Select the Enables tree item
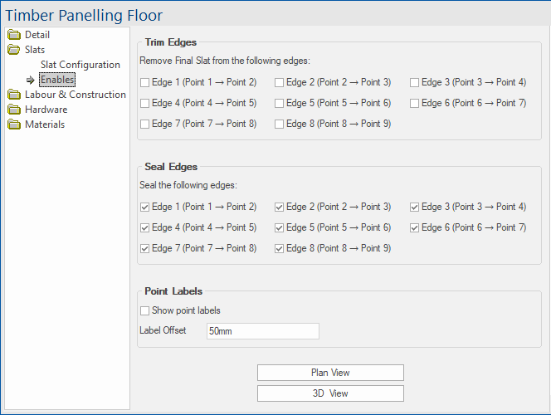Screen dimensions: 551x415 coord(57,80)
